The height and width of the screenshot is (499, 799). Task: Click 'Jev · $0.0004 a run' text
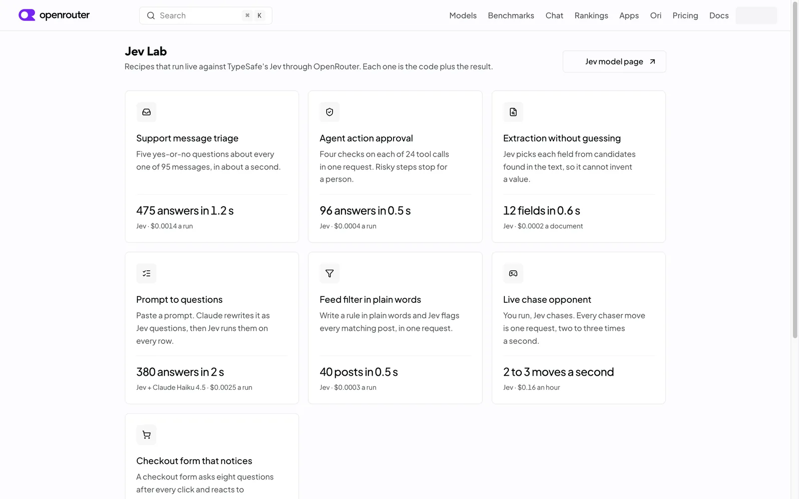pos(348,226)
